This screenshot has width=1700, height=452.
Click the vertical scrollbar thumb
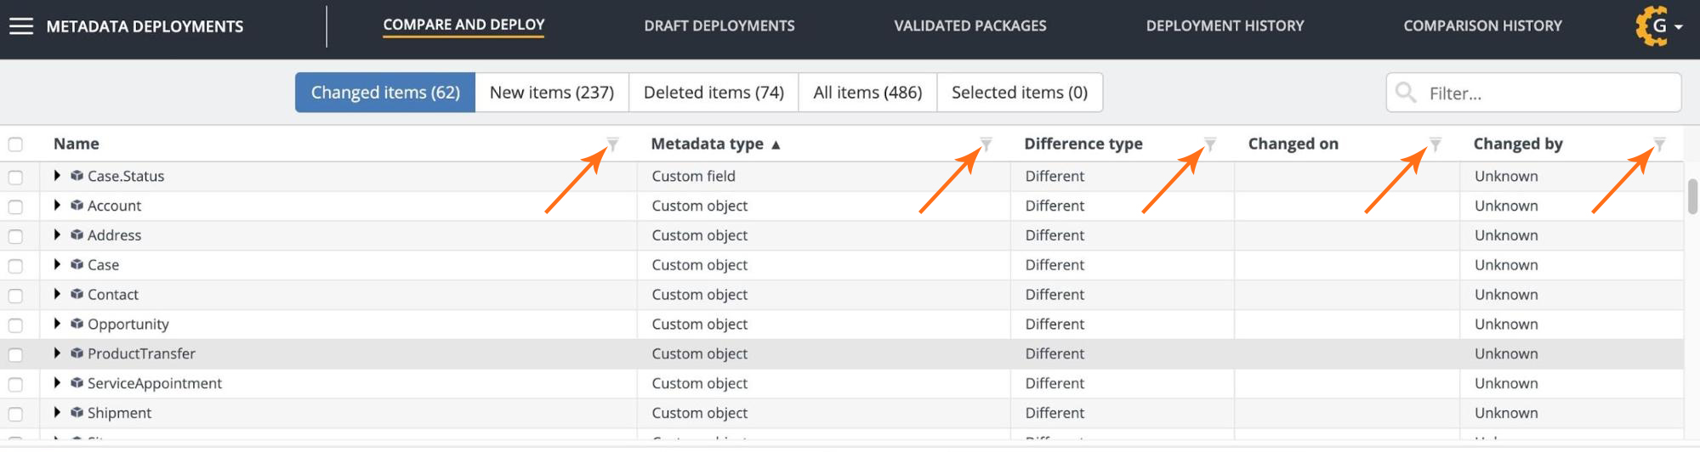(x=1691, y=196)
